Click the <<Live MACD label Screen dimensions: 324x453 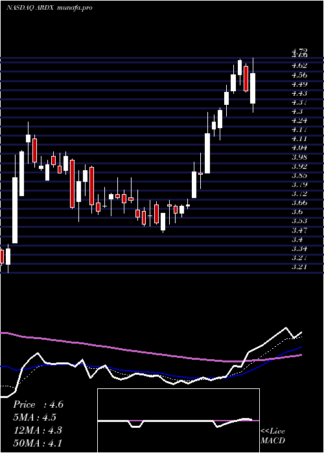pos(273,436)
